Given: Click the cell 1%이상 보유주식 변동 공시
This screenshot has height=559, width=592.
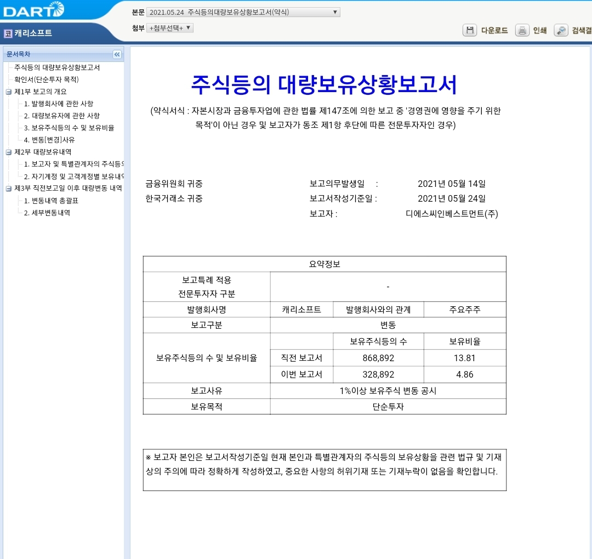Looking at the screenshot, I should point(388,391).
